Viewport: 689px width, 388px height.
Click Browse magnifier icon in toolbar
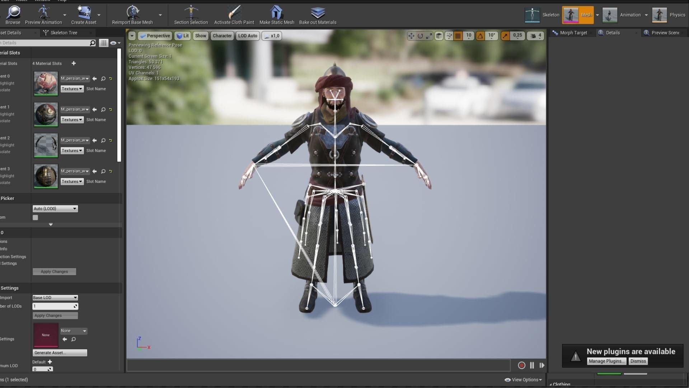point(13,13)
